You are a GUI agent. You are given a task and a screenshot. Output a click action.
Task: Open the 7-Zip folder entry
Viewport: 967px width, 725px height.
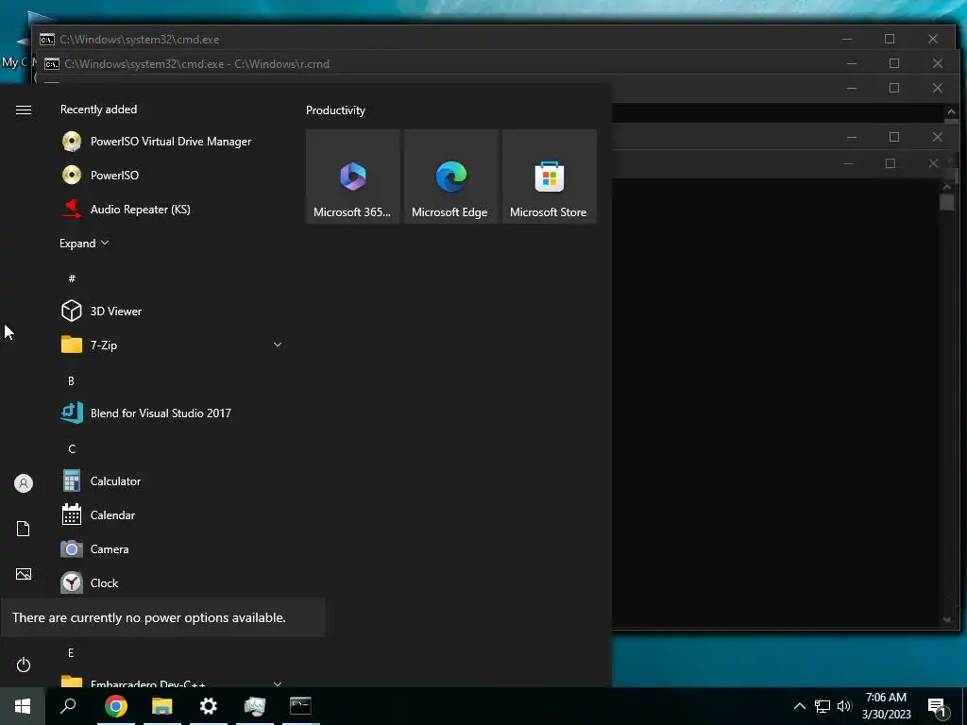171,345
